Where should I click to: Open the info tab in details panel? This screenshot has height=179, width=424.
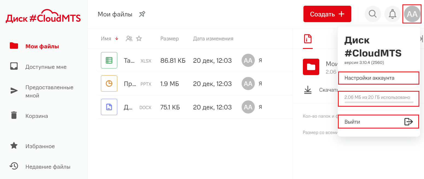click(308, 39)
